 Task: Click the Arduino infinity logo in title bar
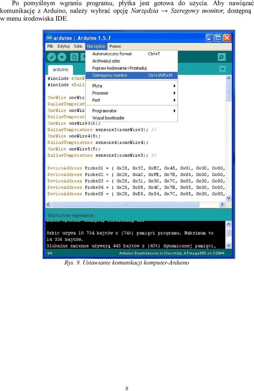49,38
